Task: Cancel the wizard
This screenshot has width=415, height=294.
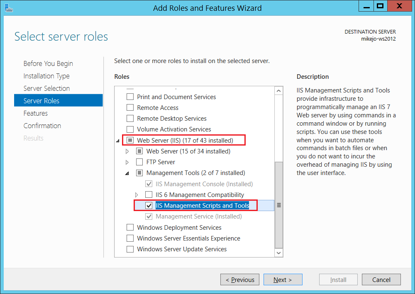Action: (381, 279)
